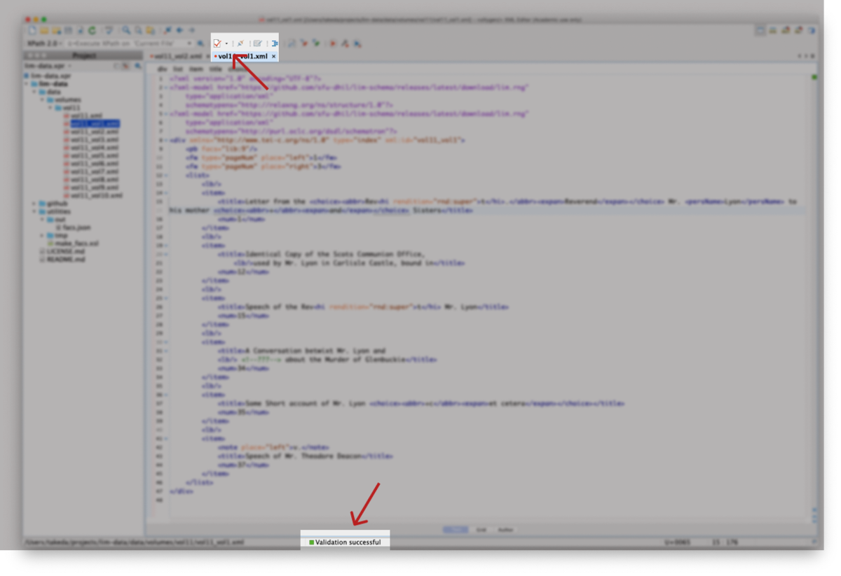Image resolution: width=841 pixels, height=576 pixels.
Task: Collapse the volumes folder in Project tree
Action: coord(41,100)
